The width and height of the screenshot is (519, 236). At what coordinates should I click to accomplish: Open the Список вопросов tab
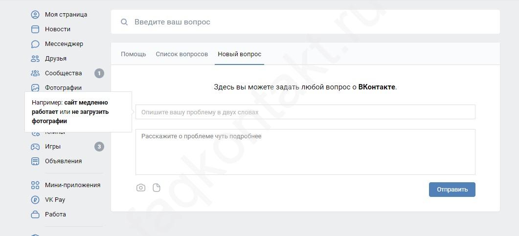(181, 54)
